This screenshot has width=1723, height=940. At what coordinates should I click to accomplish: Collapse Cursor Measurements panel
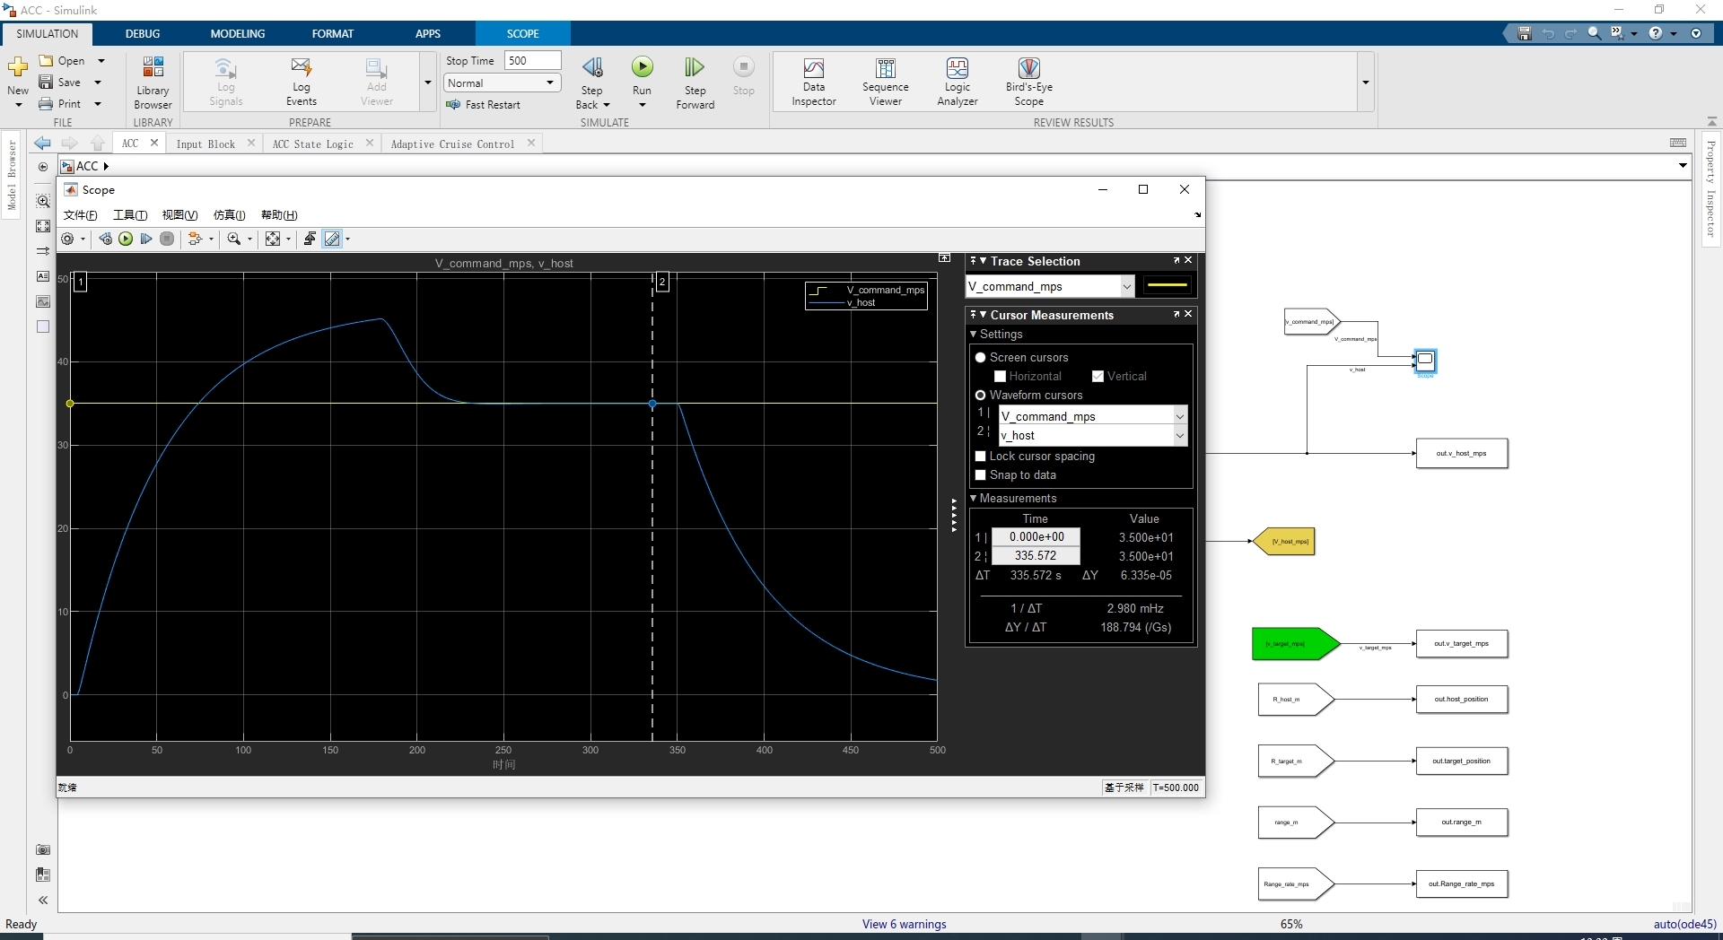click(984, 315)
